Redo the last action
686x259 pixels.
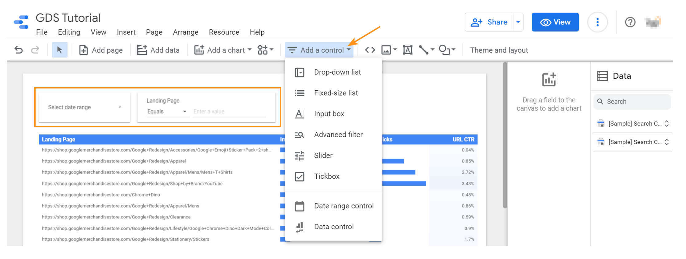click(35, 50)
